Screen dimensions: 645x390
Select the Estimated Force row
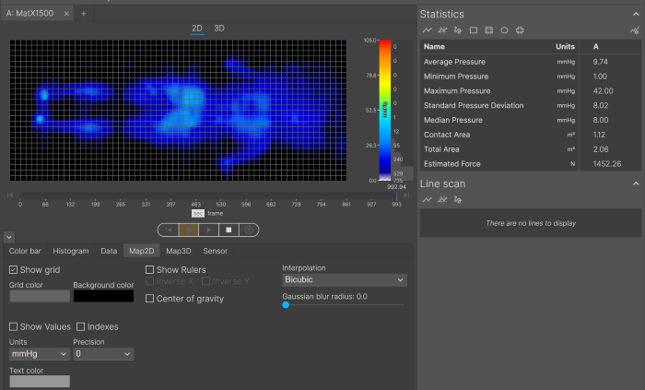tap(531, 164)
